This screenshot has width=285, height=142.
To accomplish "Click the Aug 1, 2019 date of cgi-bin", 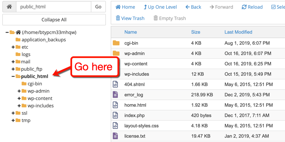I will coord(247,43).
